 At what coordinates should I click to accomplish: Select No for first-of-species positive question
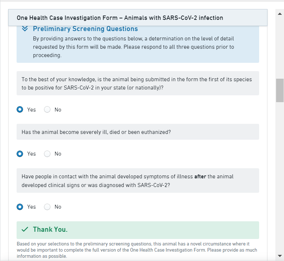[47, 110]
